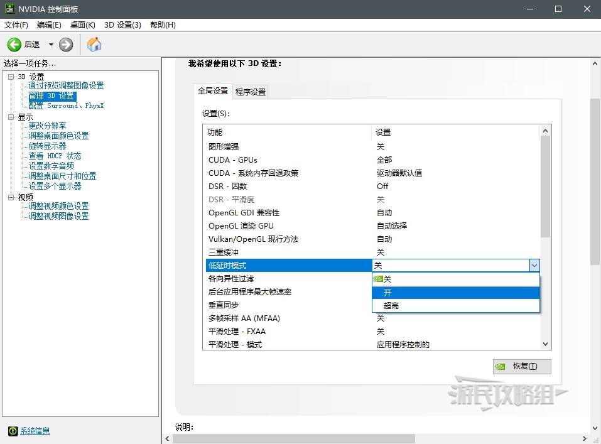601x444 pixels.
Task: Choose 超高 in the dropdown list
Action: pos(391,306)
